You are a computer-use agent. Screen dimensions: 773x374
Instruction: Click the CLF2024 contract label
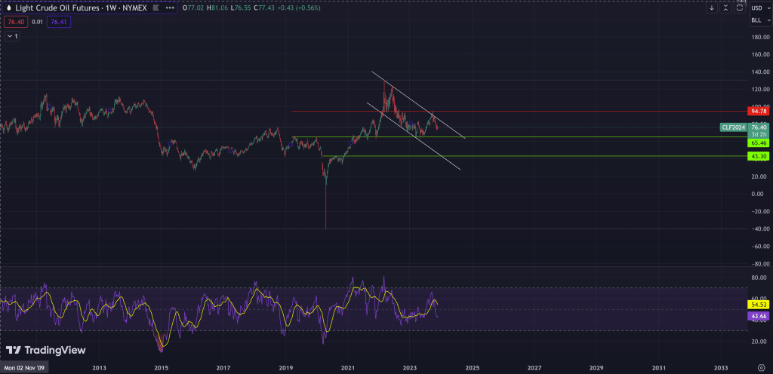click(733, 128)
